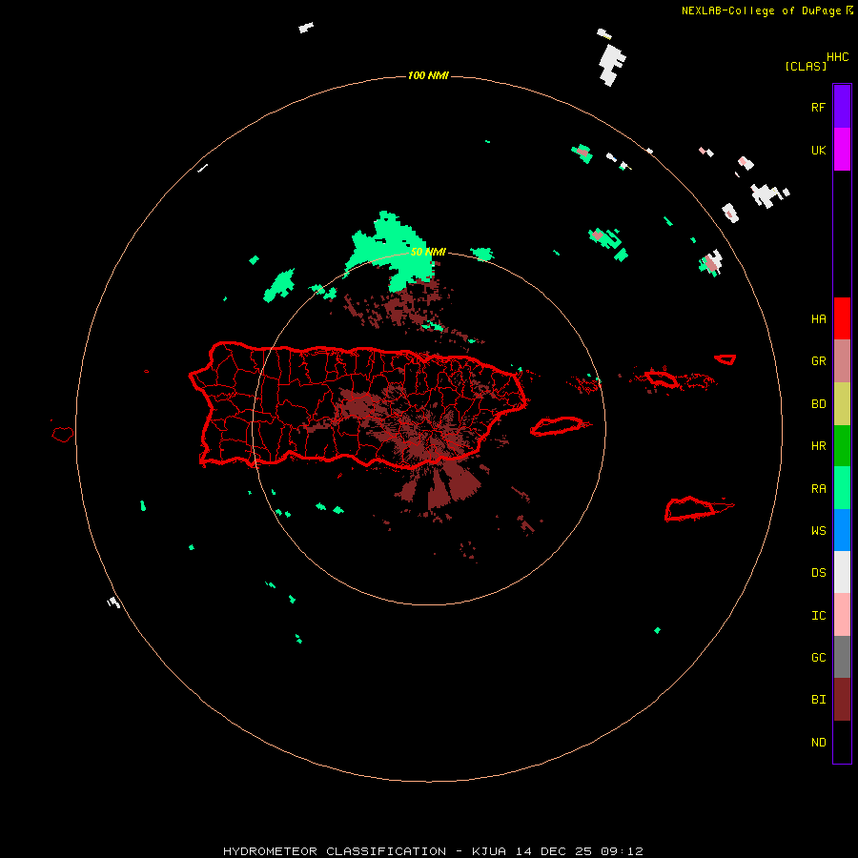Select the BD big drops legend color

coord(842,404)
